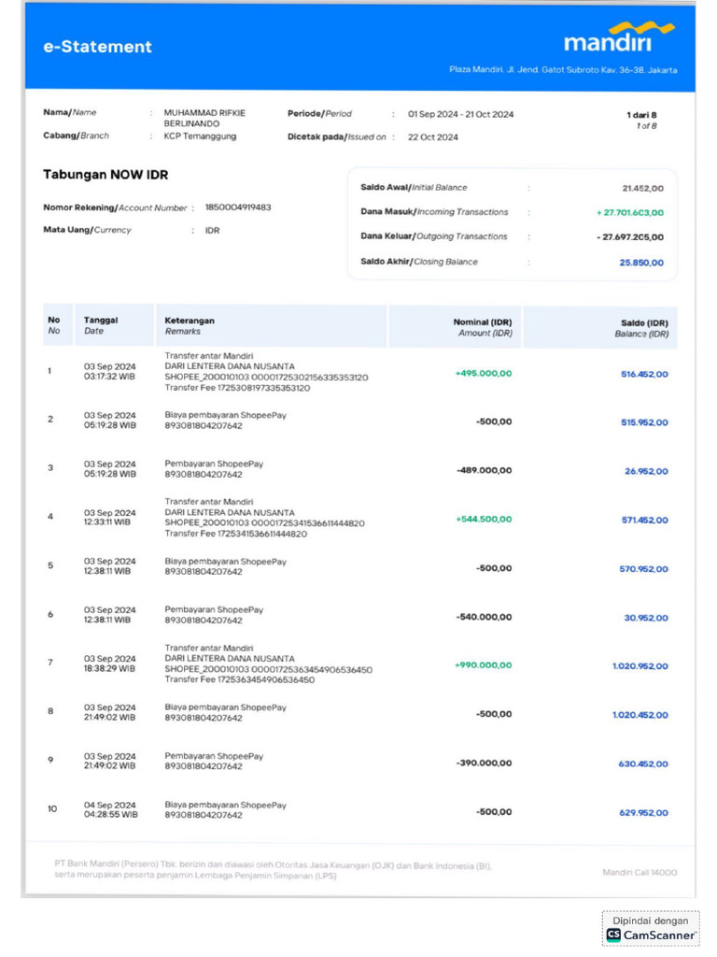Click the Saldo Awal/Initial Balance label
The width and height of the screenshot is (717, 957).
click(414, 187)
